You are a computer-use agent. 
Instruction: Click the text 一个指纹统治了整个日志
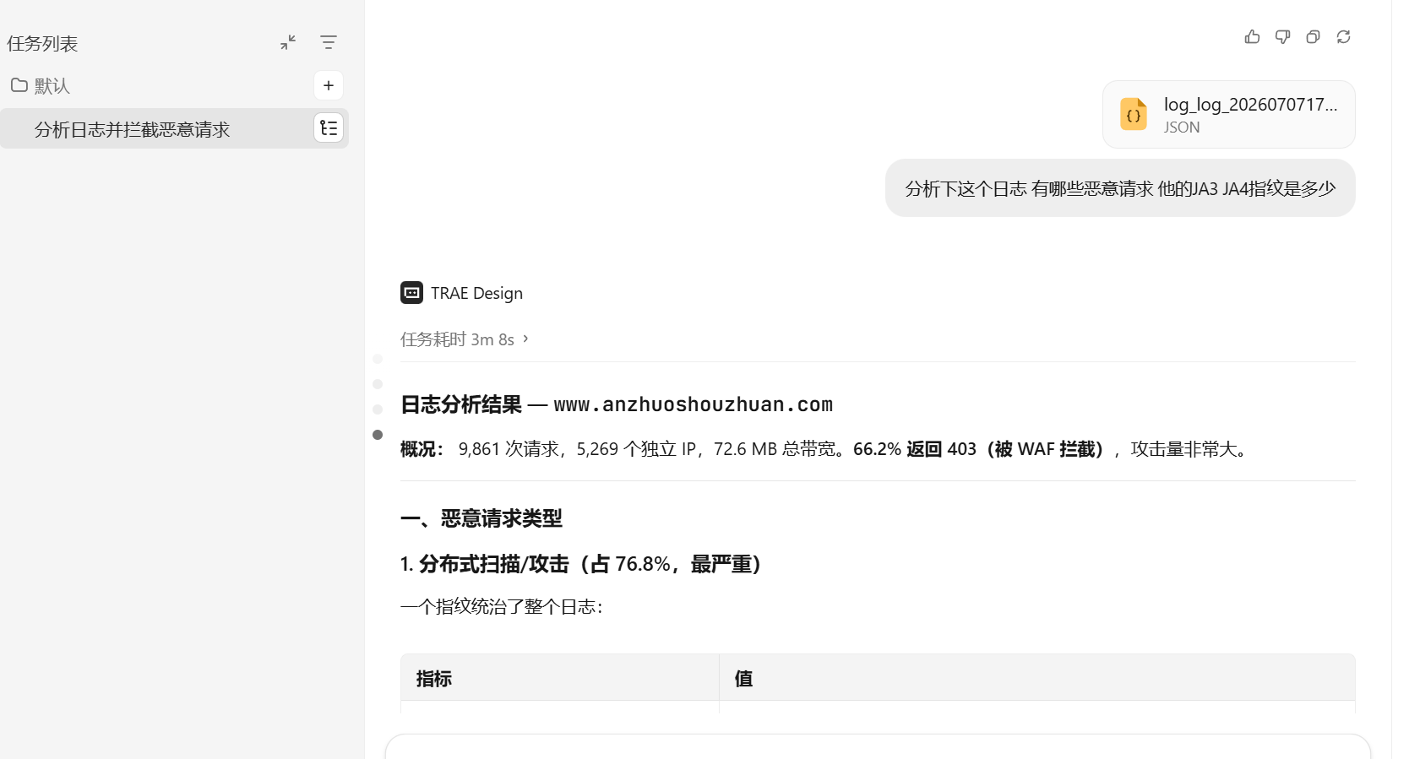click(x=501, y=607)
